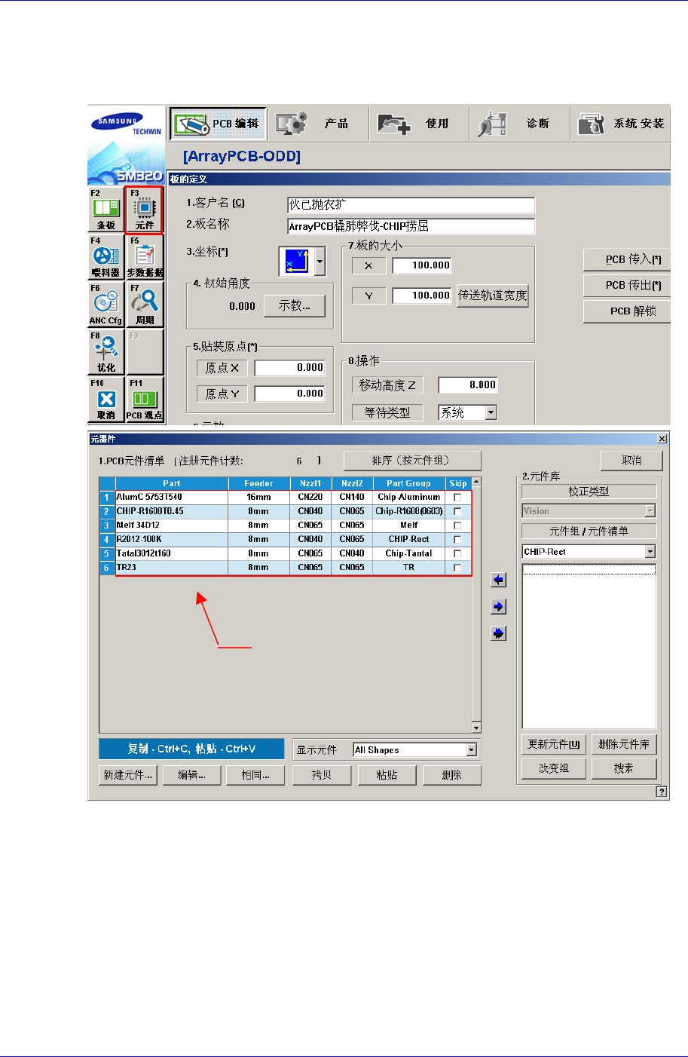Click the 新建元件... button
688x1057 pixels.
[x=128, y=775]
